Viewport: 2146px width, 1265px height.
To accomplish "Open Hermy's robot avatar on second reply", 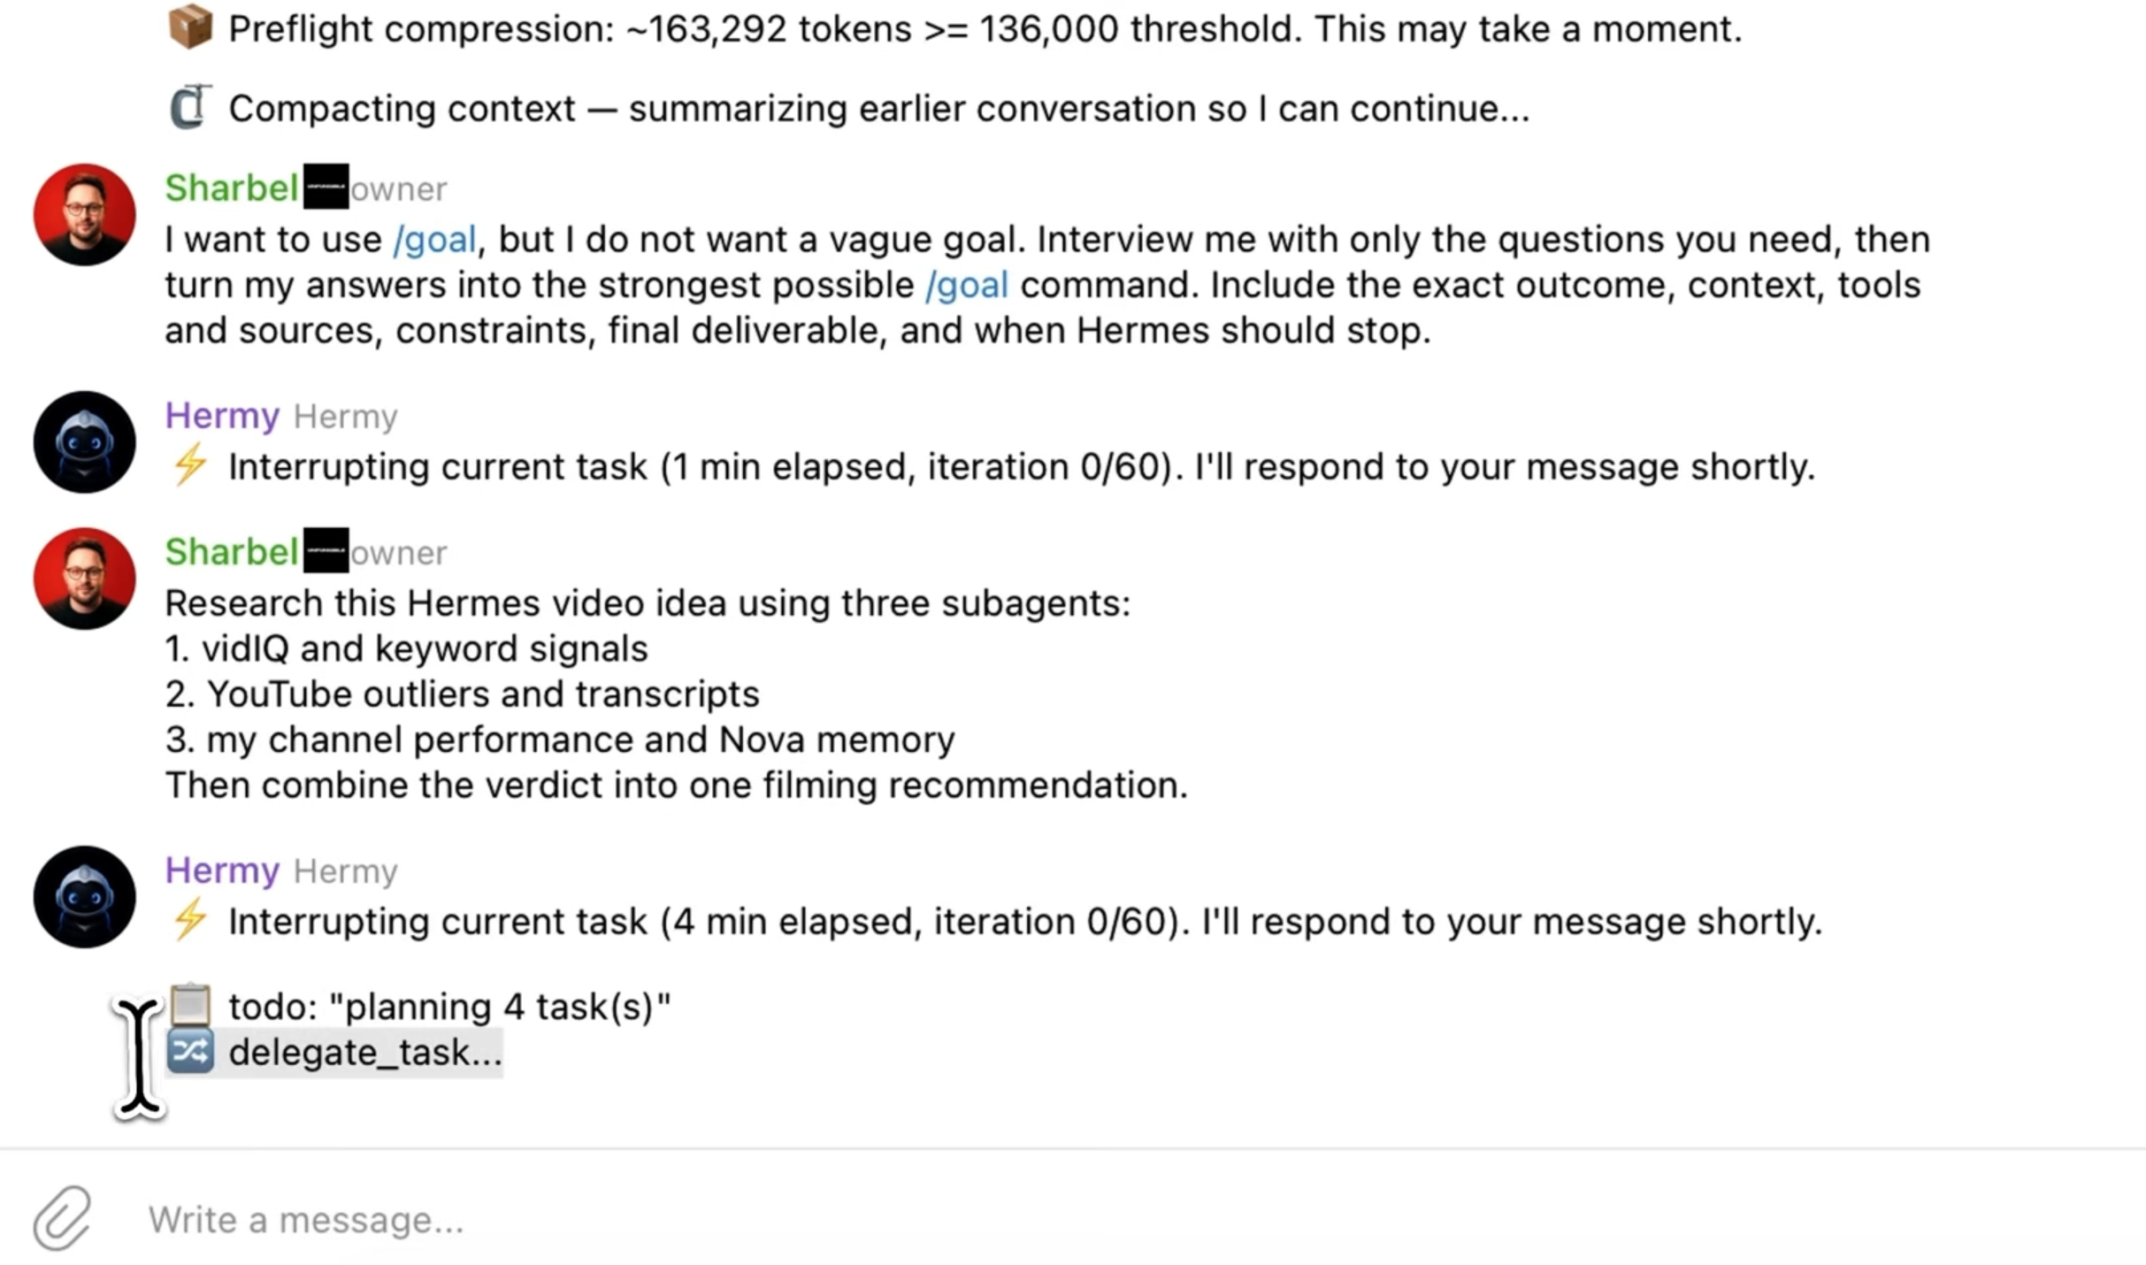I will (x=85, y=896).
